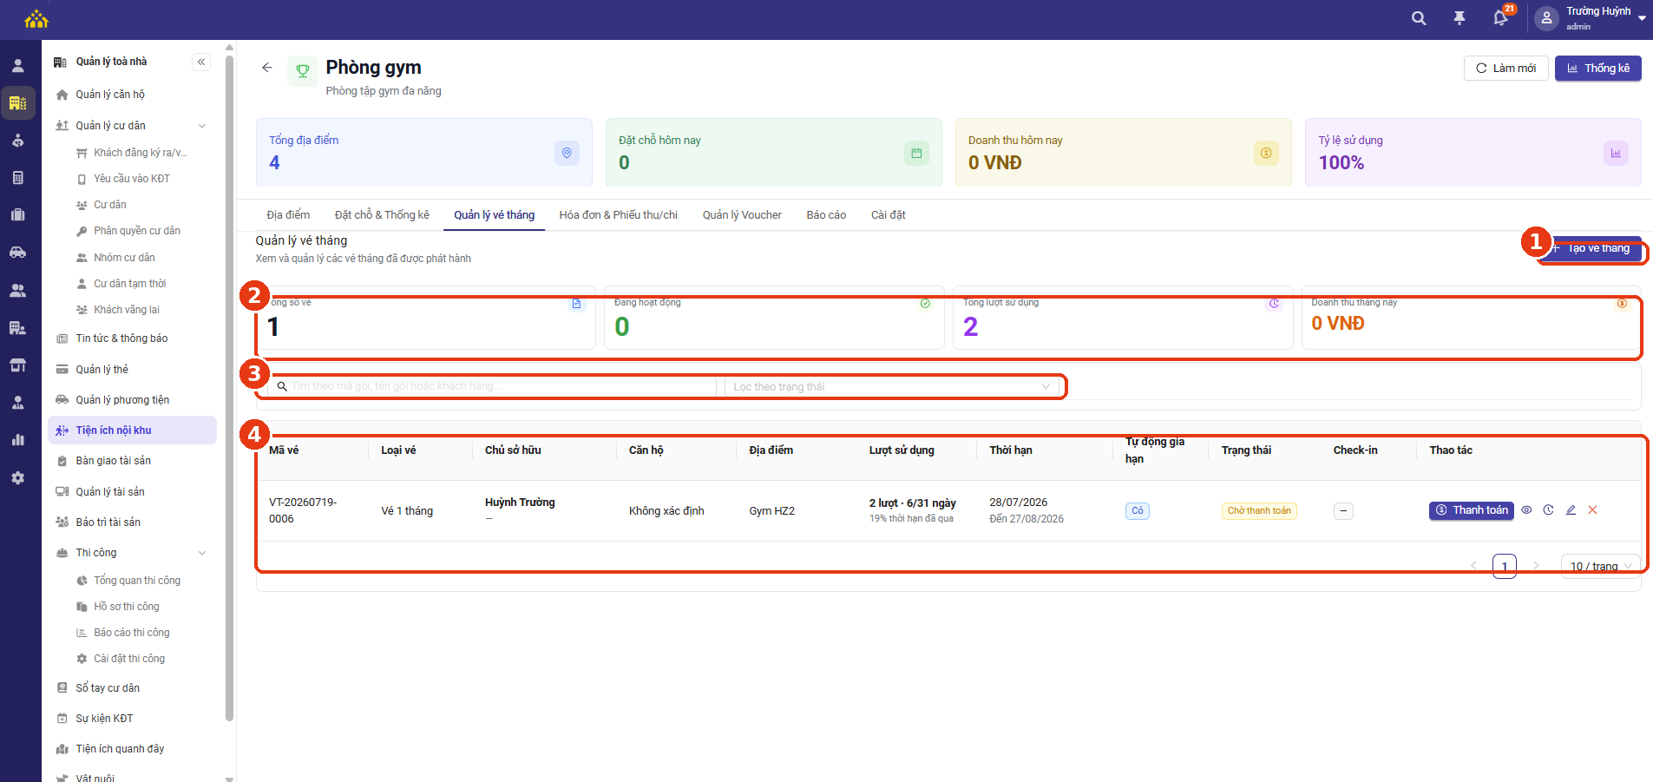Collapse the sidebar with double chevron
Image resolution: width=1653 pixels, height=782 pixels.
(201, 62)
